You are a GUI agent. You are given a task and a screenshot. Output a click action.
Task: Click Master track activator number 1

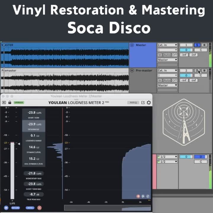tap(186, 45)
